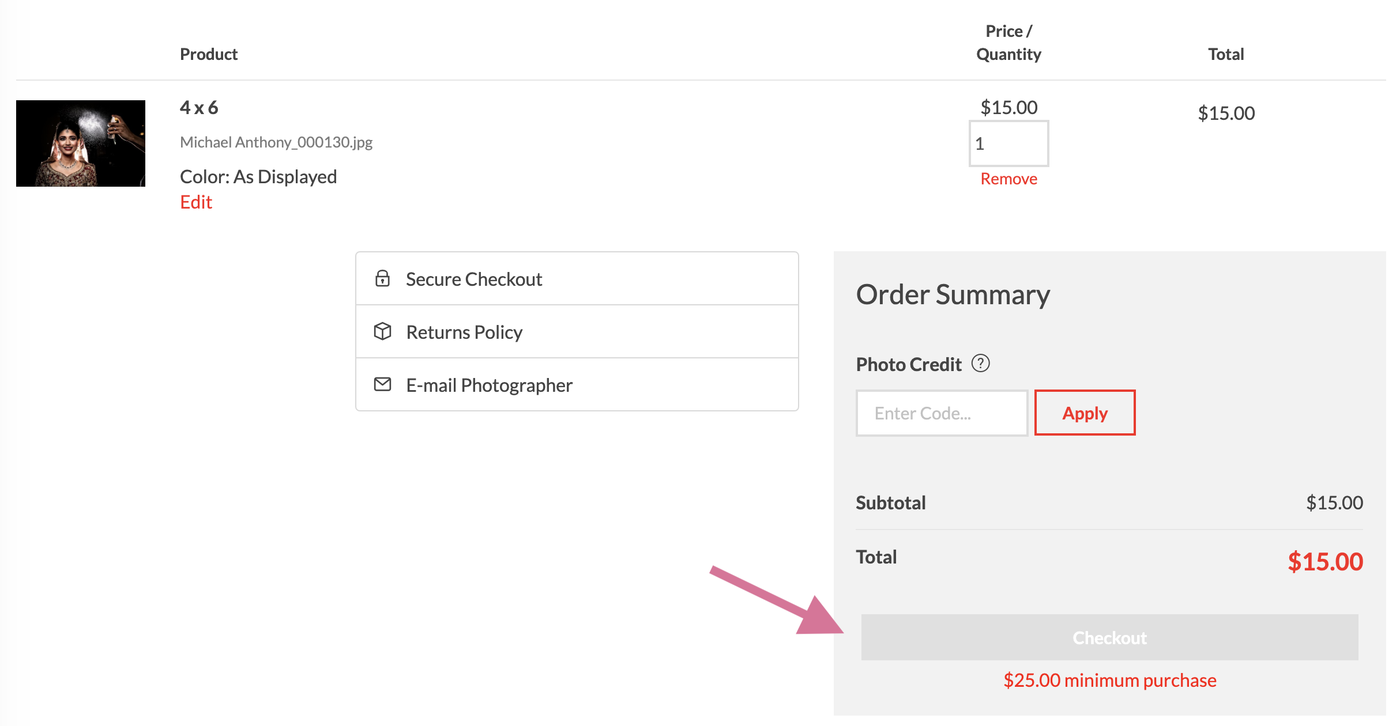
Task: Focus the quantity input box
Action: (1008, 143)
